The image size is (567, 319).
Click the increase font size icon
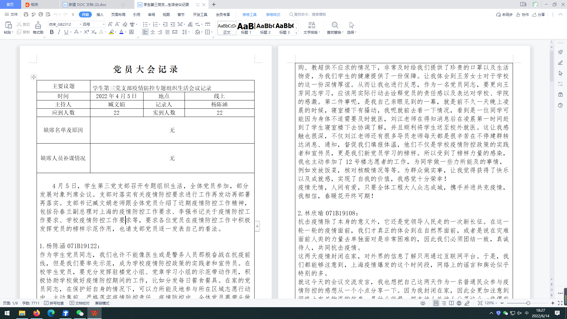click(x=110, y=24)
